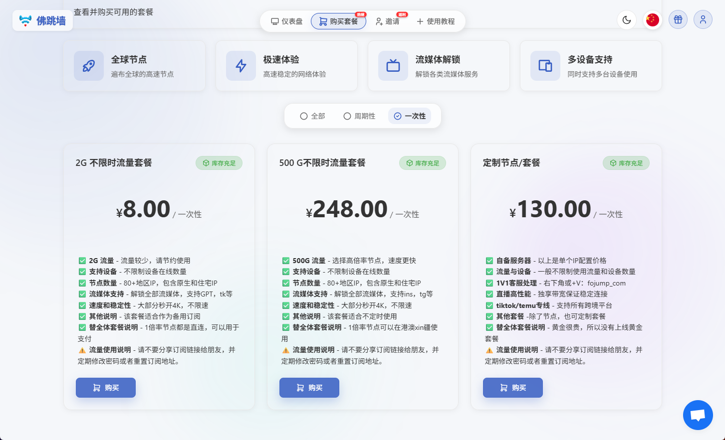Click warning icon in 定制节点/套餐 card
The image size is (725, 440).
(489, 350)
